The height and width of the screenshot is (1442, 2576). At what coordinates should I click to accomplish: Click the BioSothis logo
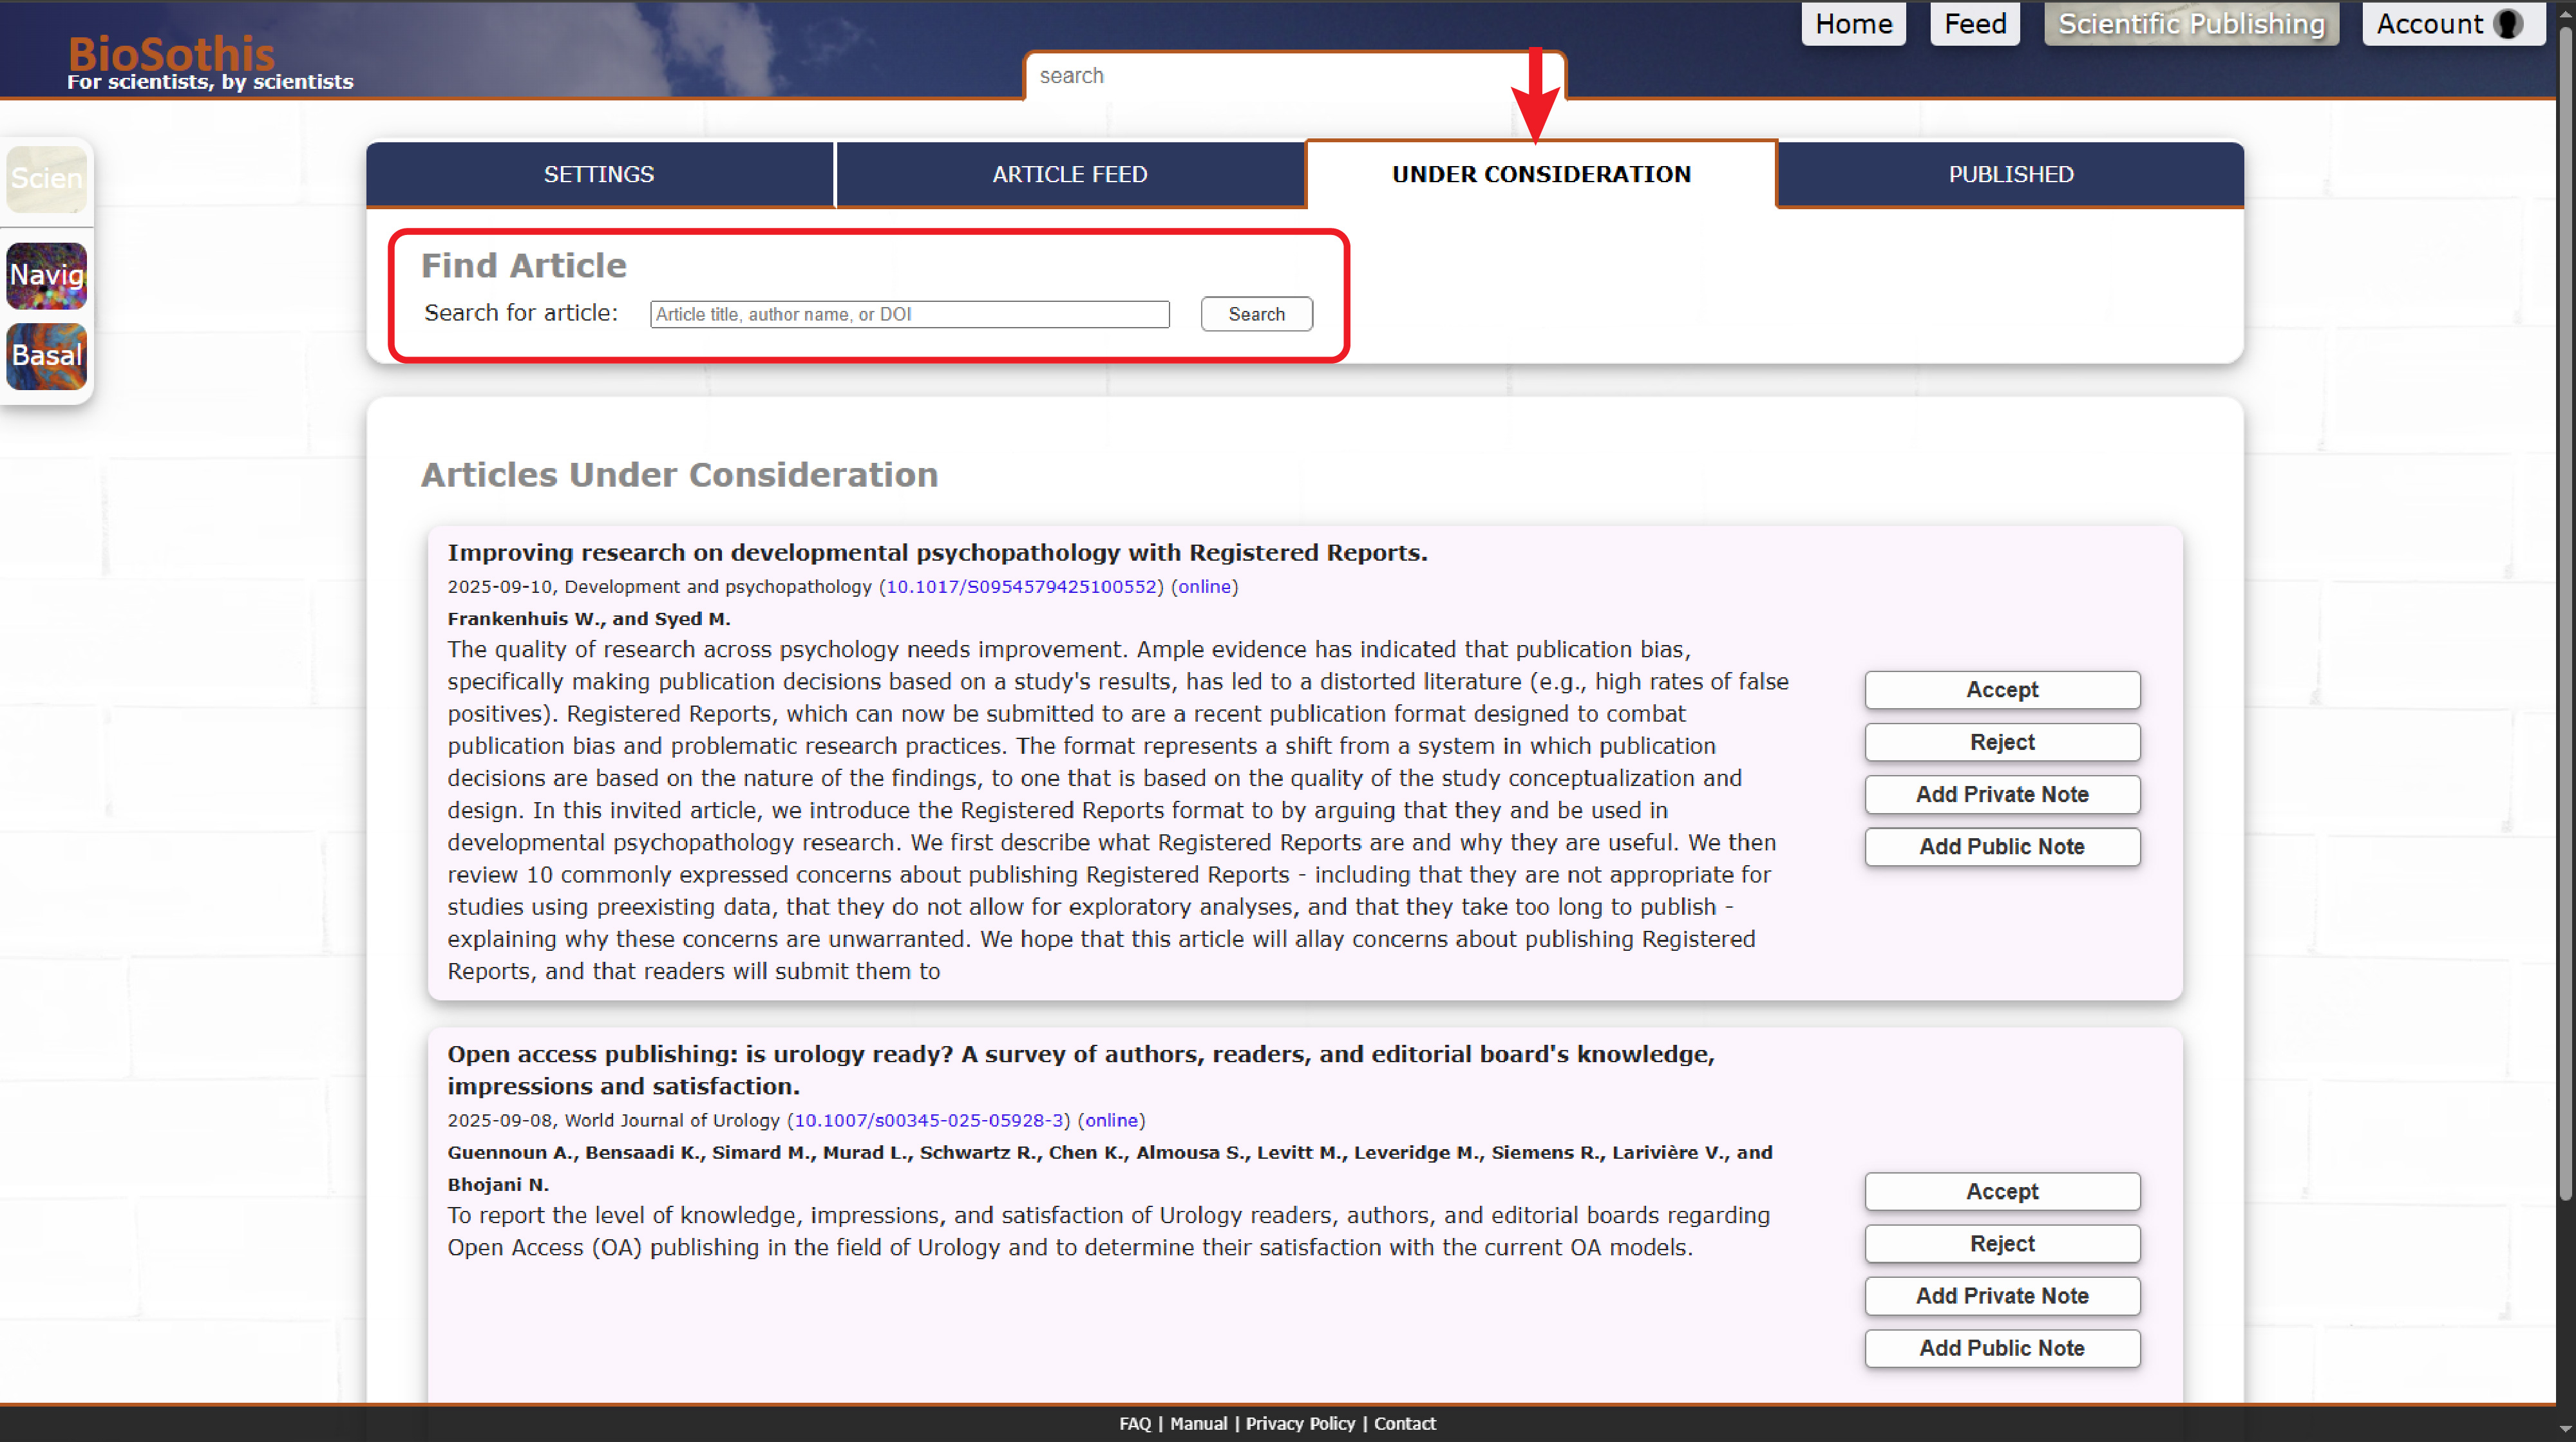(171, 54)
